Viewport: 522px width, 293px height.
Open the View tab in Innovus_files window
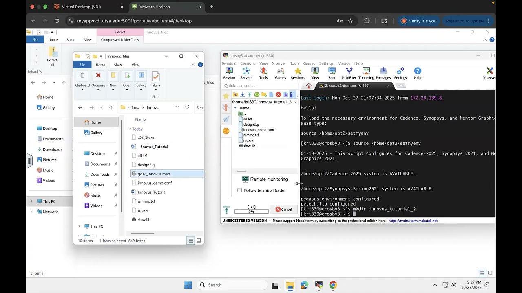click(x=135, y=65)
